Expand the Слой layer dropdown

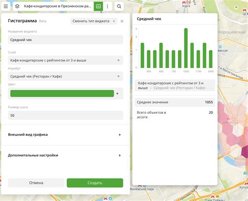pyautogui.click(x=65, y=61)
